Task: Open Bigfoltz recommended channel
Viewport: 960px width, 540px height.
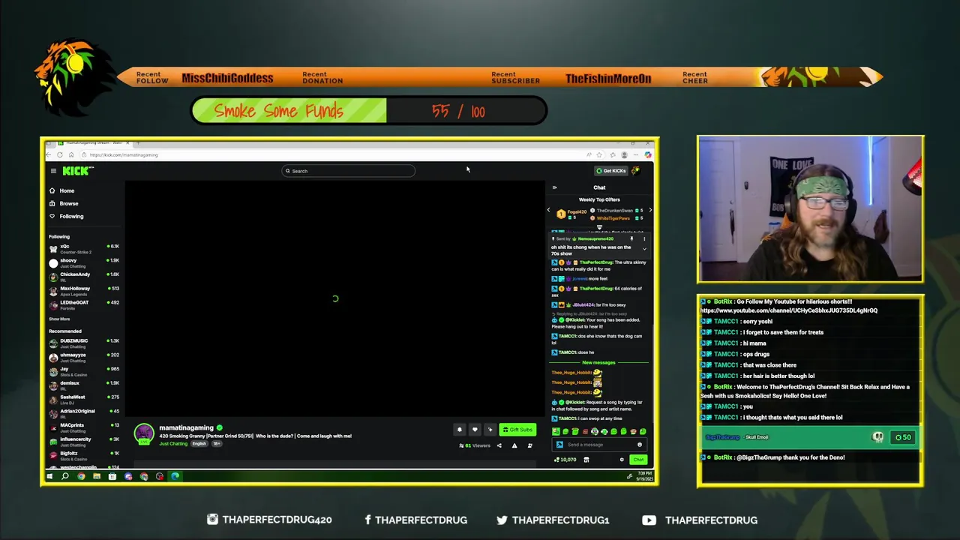Action: point(84,455)
